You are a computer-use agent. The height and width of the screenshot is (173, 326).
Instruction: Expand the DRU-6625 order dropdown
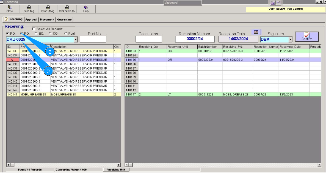point(76,40)
